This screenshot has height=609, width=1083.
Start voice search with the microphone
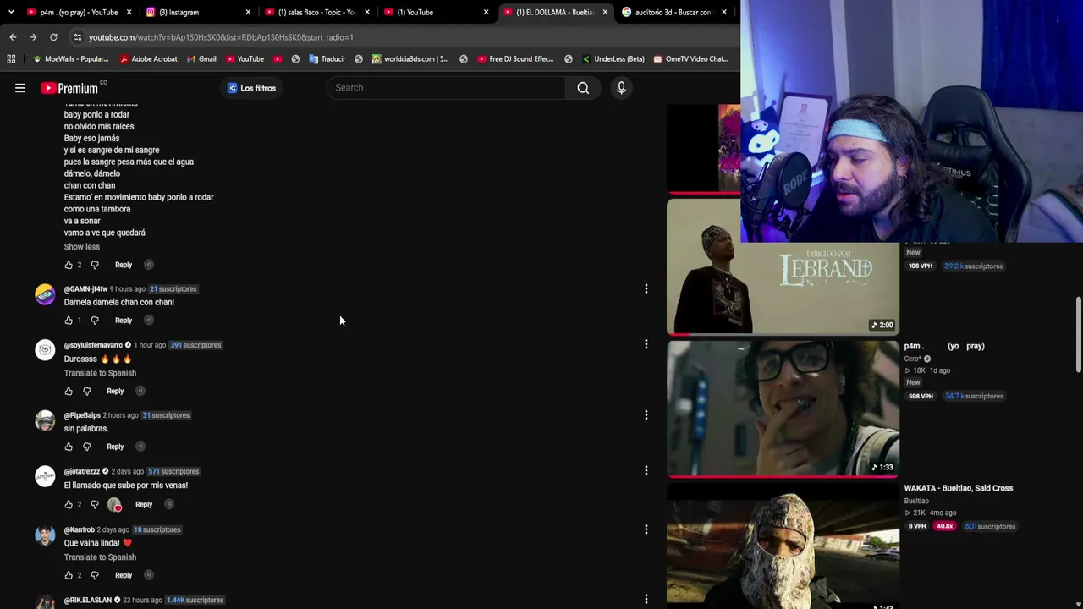(621, 88)
